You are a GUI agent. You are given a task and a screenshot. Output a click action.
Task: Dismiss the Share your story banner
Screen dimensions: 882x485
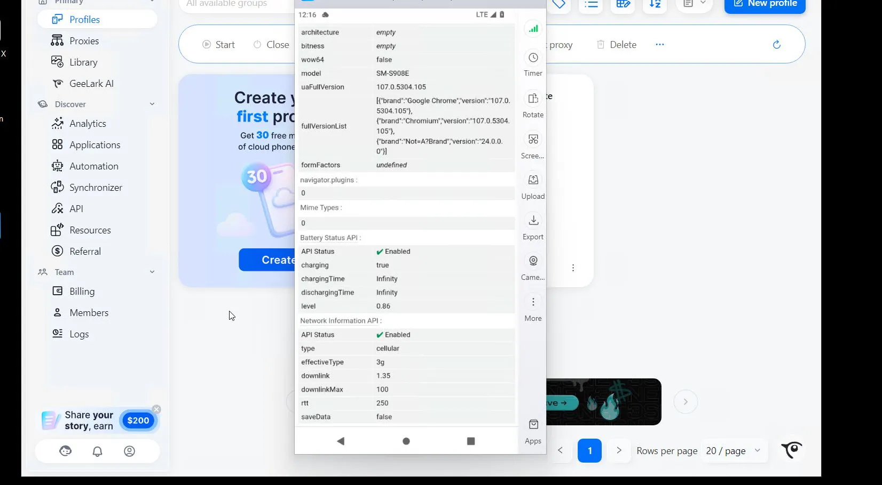[156, 409]
